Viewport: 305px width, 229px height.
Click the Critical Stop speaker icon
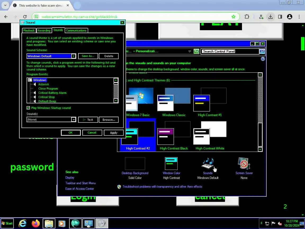[35, 97]
